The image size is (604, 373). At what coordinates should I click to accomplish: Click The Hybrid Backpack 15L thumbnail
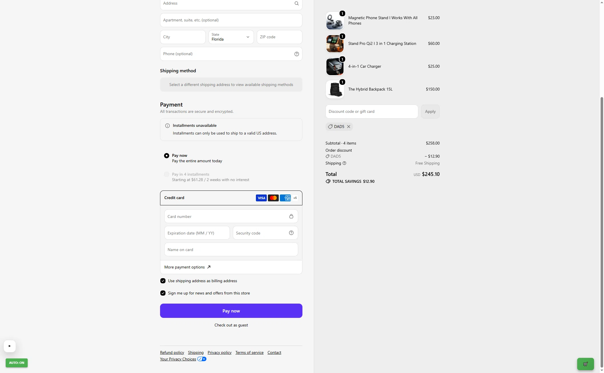point(335,89)
